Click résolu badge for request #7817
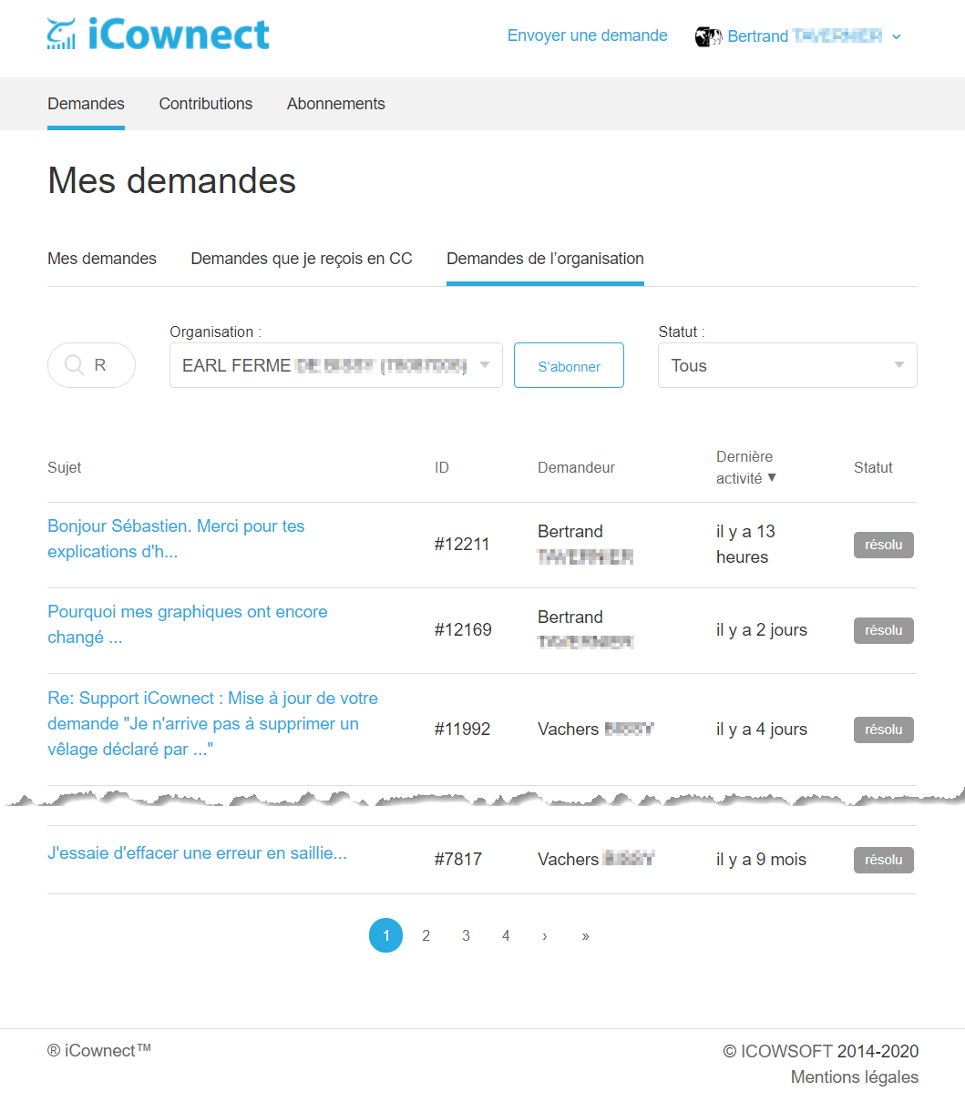 884,860
